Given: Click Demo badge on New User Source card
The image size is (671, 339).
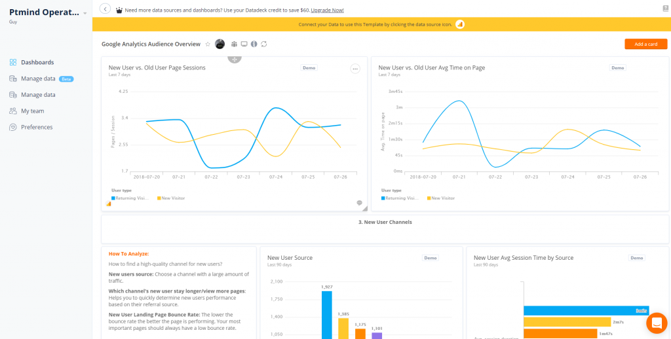Looking at the screenshot, I should [430, 258].
